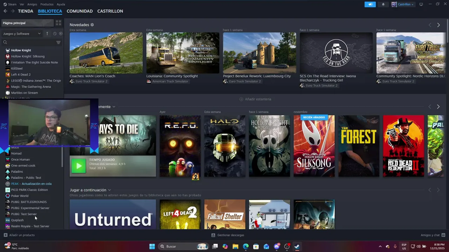Image resolution: width=449 pixels, height=252 pixels.
Task: Open the Fallout Shelter cover
Action: point(225,214)
